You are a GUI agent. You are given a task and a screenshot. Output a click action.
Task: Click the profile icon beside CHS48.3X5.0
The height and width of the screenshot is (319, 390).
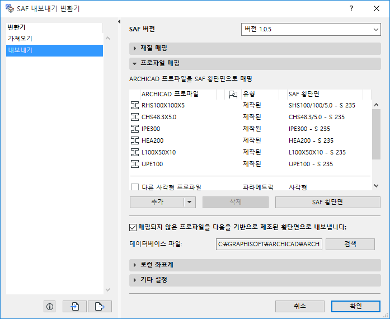(x=134, y=117)
